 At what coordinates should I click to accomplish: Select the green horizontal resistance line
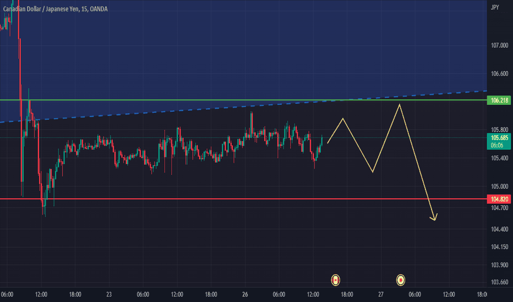pos(243,100)
